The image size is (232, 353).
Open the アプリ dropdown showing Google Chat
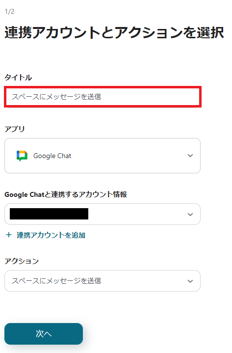[103, 156]
